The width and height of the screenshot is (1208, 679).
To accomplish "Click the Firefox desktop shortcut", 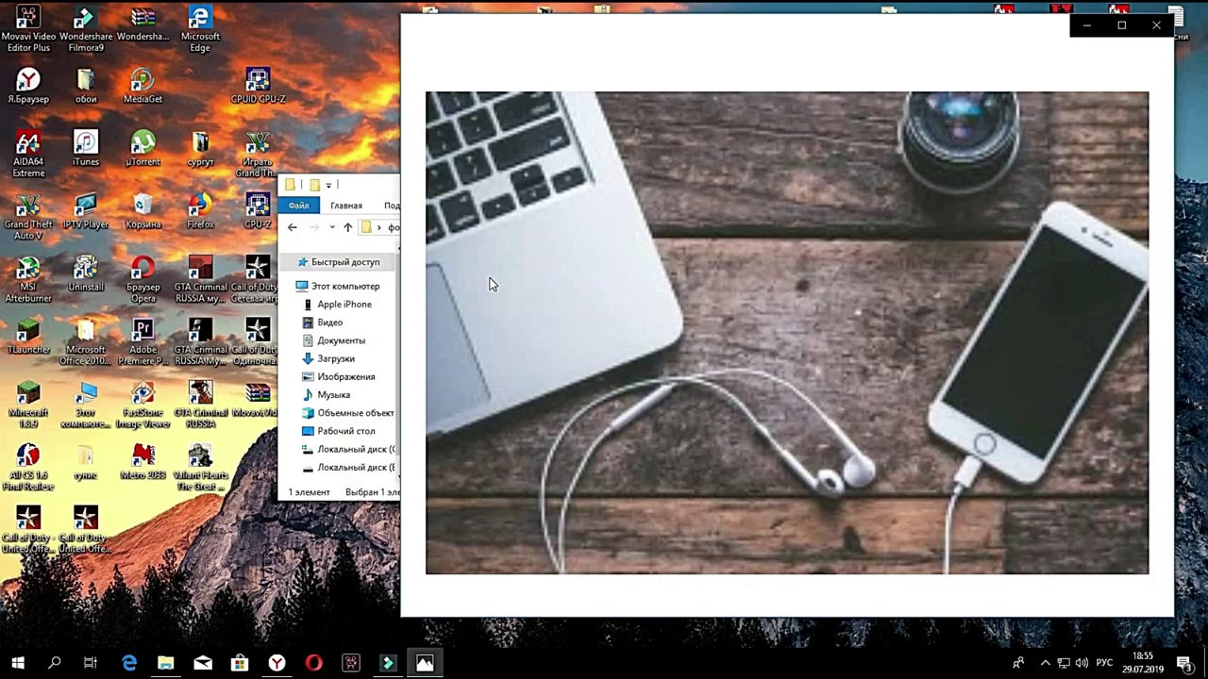I will 200,211.
